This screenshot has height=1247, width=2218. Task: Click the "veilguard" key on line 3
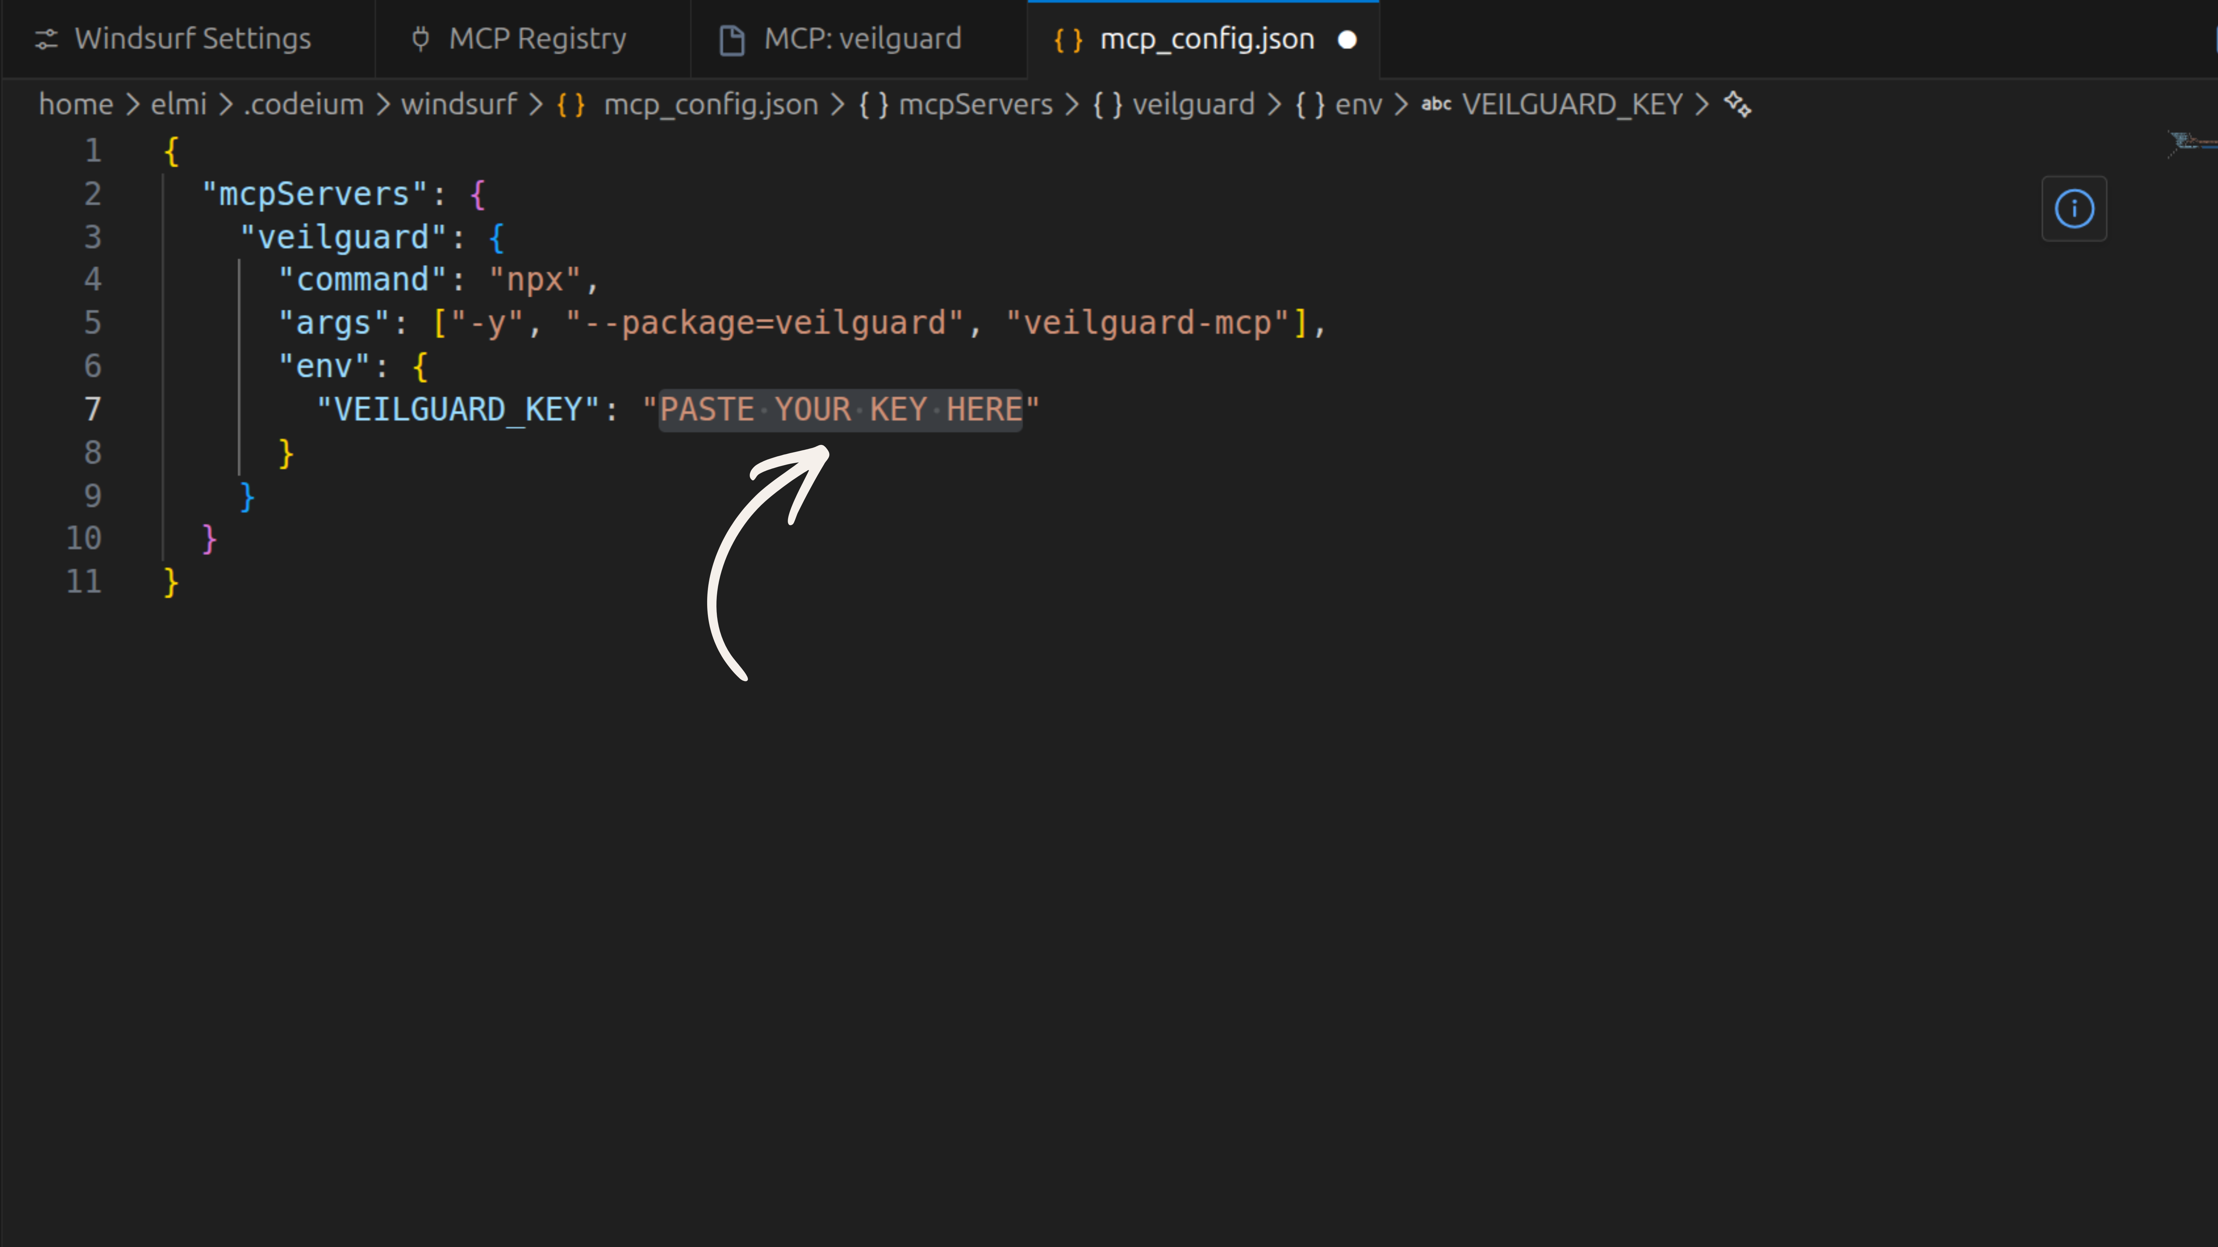pos(343,238)
